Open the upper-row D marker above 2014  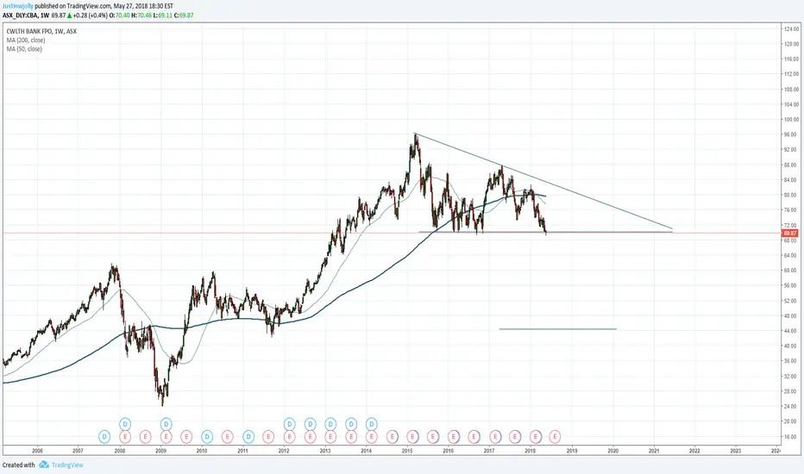point(371,424)
